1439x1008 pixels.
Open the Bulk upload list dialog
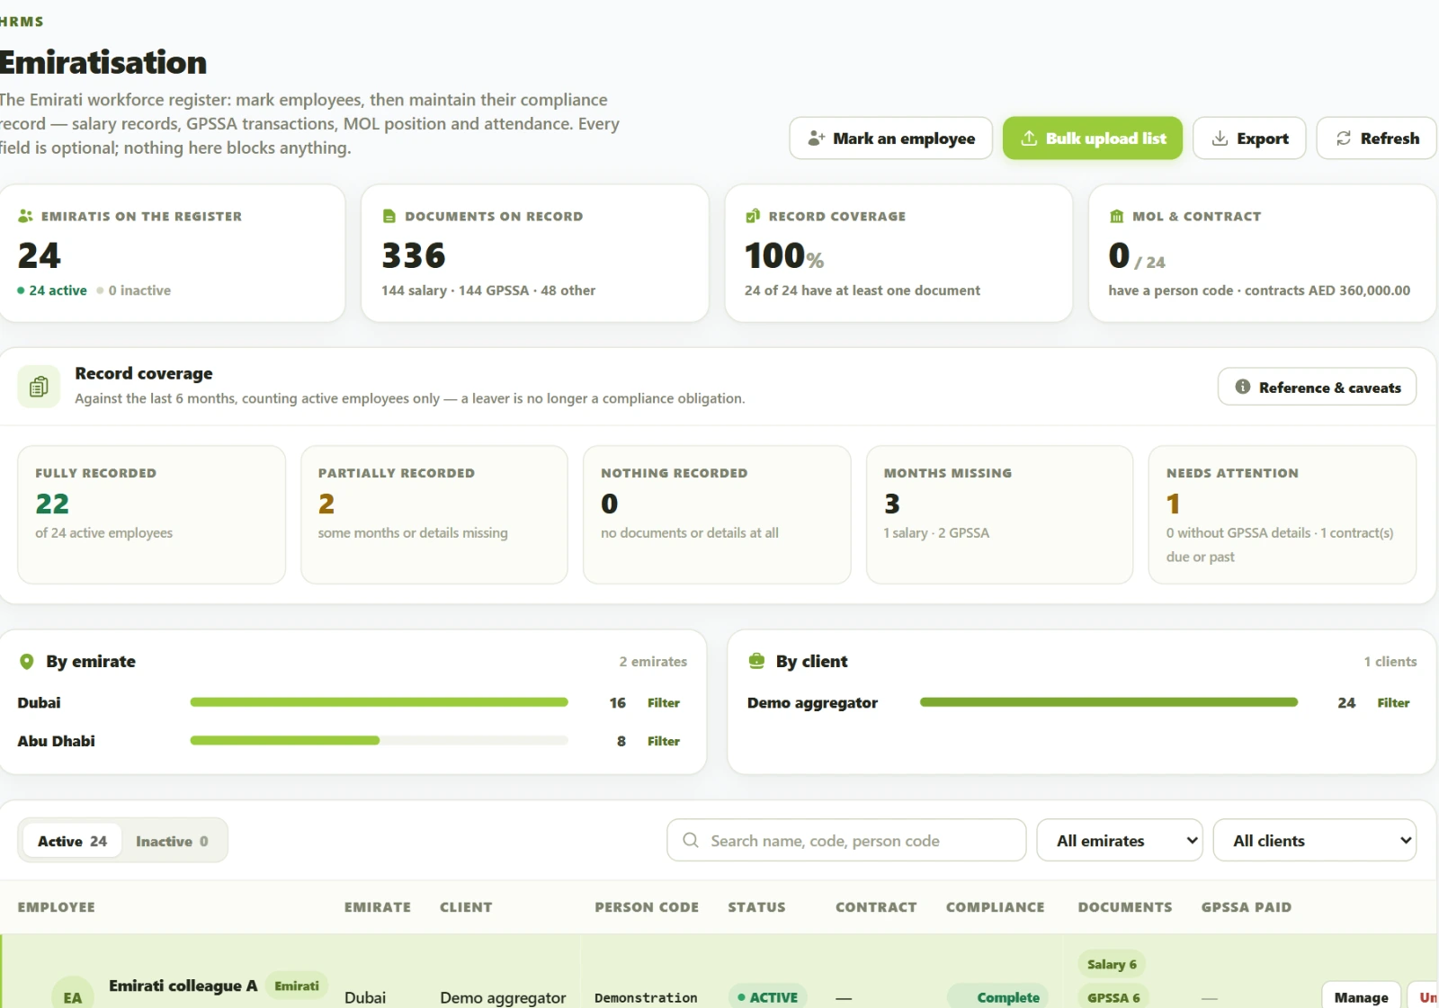click(x=1093, y=138)
